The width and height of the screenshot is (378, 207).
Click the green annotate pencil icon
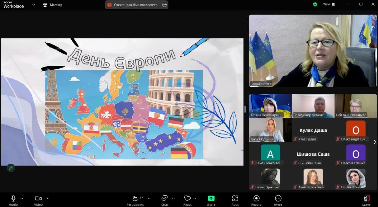click(x=11, y=168)
